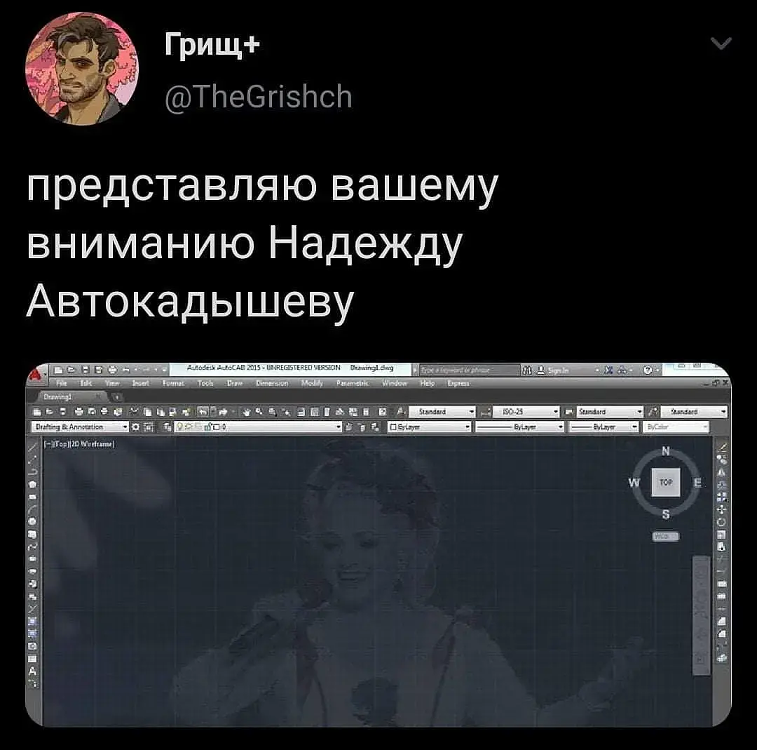Click the TOP face of ViewCube
This screenshot has height=750, width=757.
point(666,482)
